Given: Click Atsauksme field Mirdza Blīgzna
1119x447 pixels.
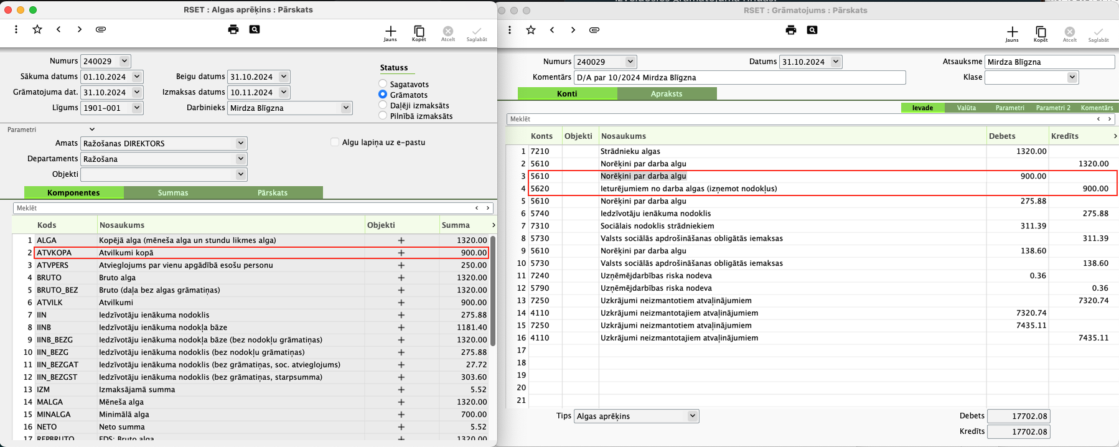Looking at the screenshot, I should 1049,62.
